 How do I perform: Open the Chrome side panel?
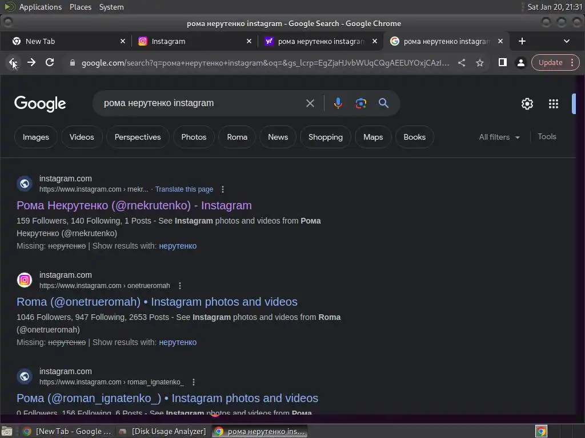pos(503,63)
